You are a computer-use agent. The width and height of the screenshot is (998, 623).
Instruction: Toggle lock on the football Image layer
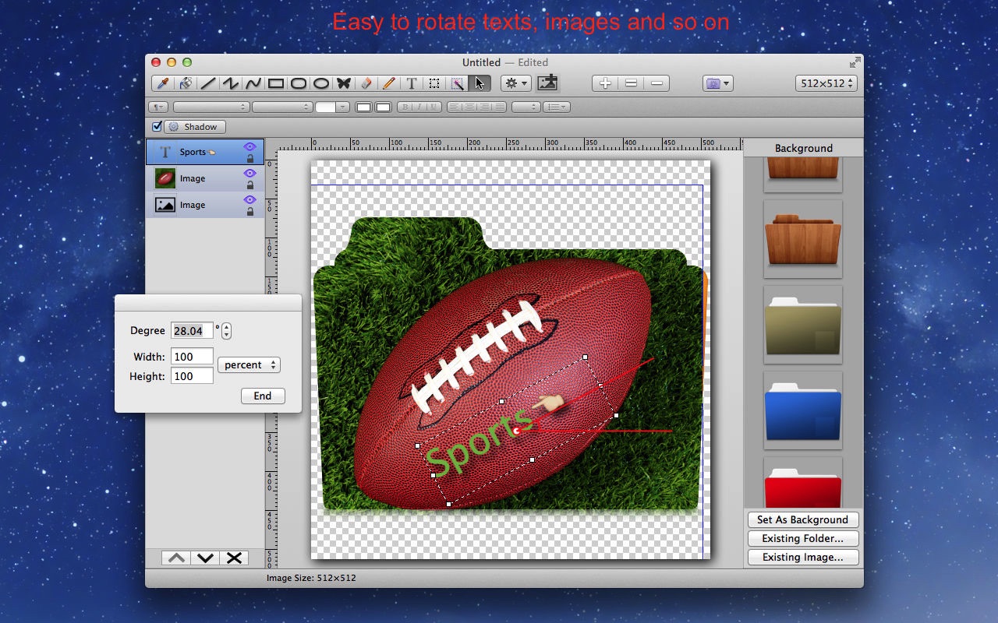tap(249, 185)
